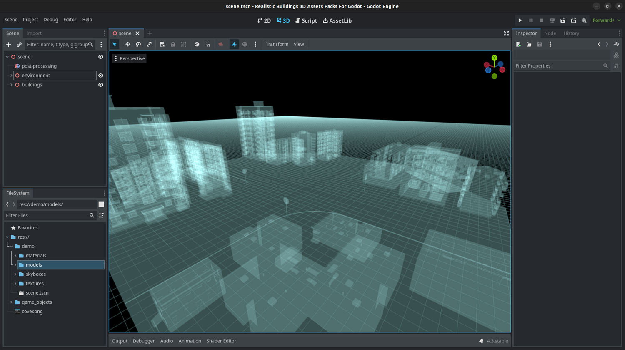
Task: Switch to the 2D workspace
Action: pos(264,20)
